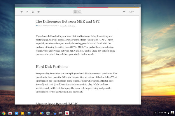This screenshot has width=175, height=116.
Task: Open the Camera app from the shelf
Action: (61, 113)
